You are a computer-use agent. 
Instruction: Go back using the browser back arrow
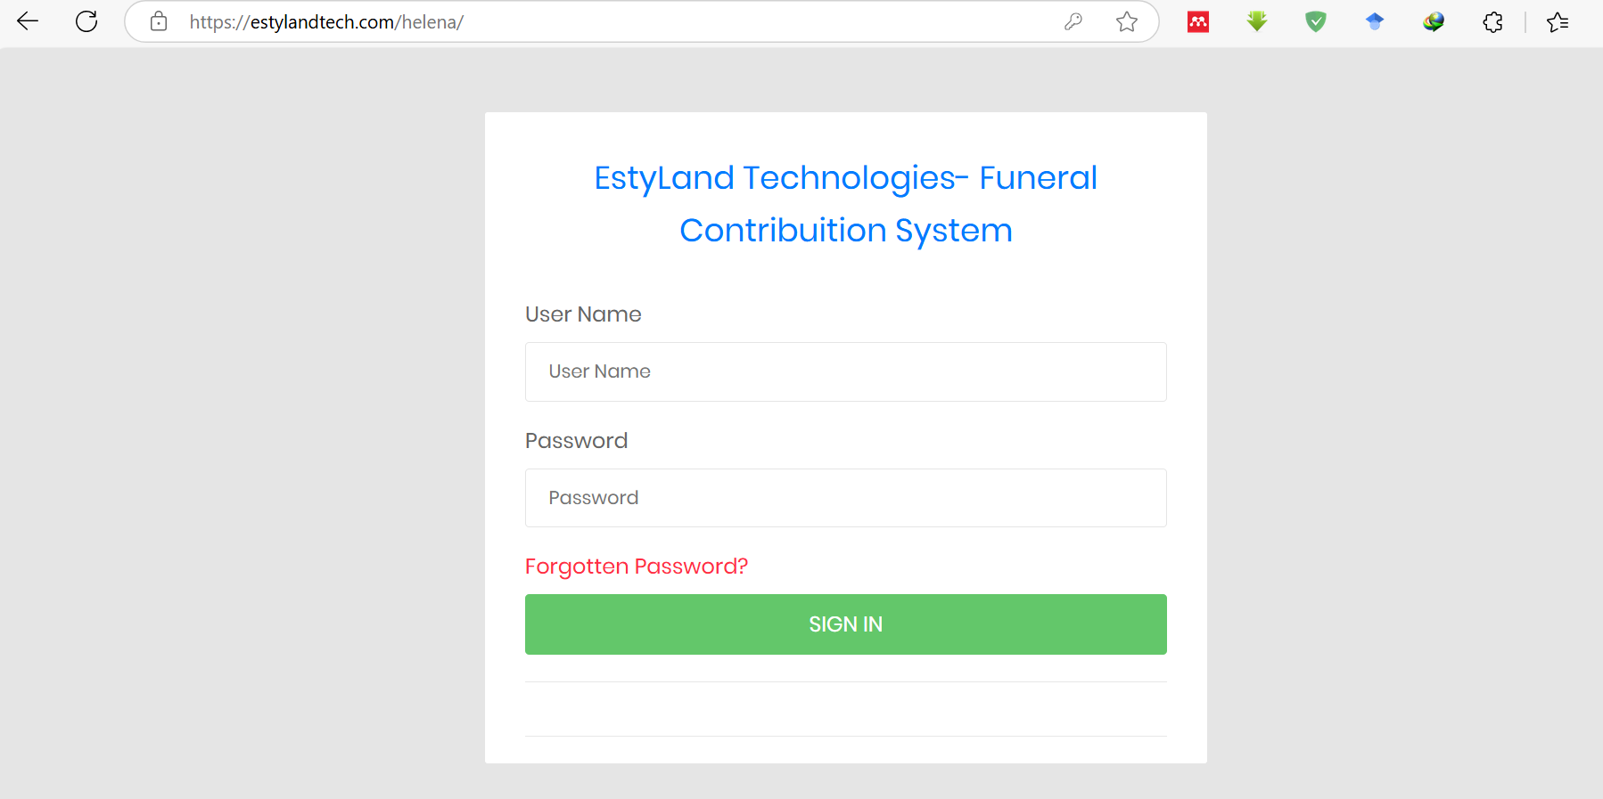(x=28, y=21)
